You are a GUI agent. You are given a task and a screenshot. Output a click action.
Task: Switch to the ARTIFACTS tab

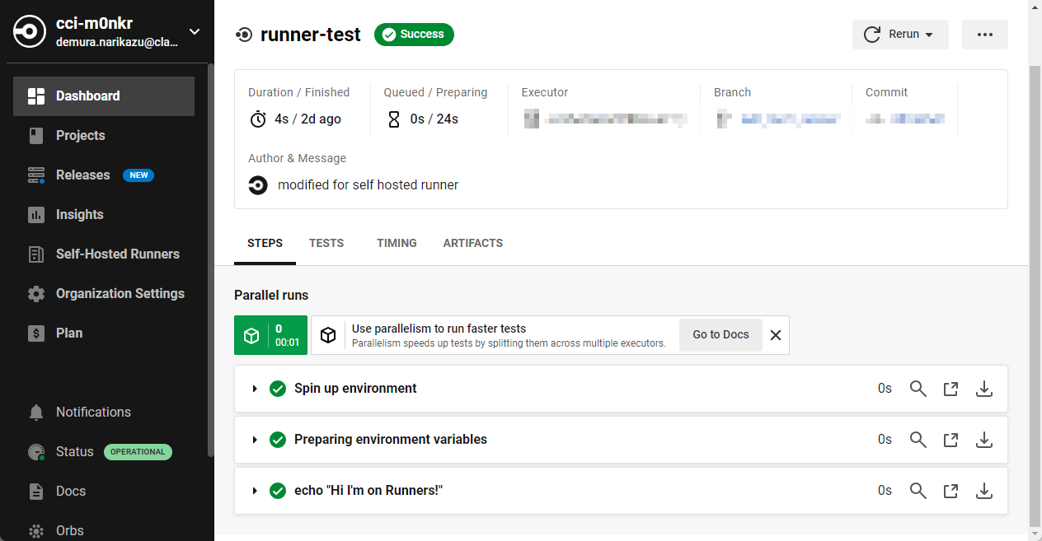pos(472,243)
